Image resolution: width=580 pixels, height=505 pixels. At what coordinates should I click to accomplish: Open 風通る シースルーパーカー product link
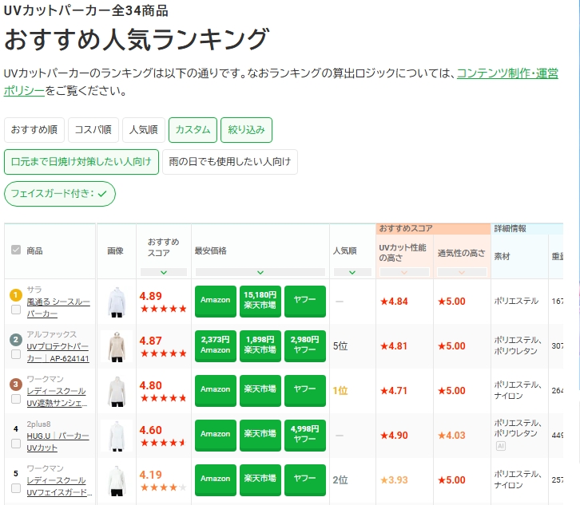click(58, 308)
